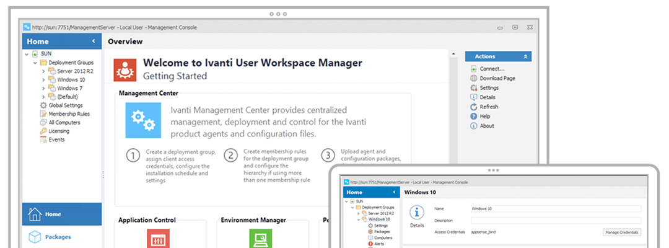Expand the Windows 7 group
The width and height of the screenshot is (669, 248).
click(43, 89)
